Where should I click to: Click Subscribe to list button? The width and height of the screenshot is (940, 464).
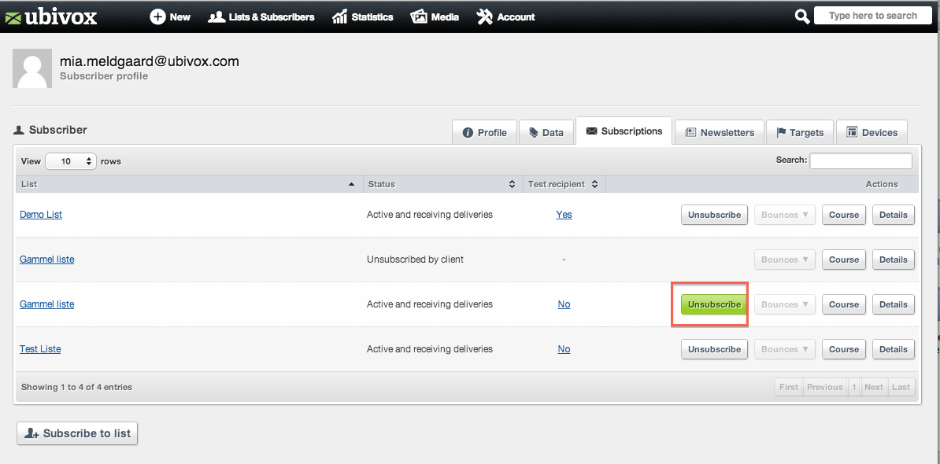pos(77,433)
